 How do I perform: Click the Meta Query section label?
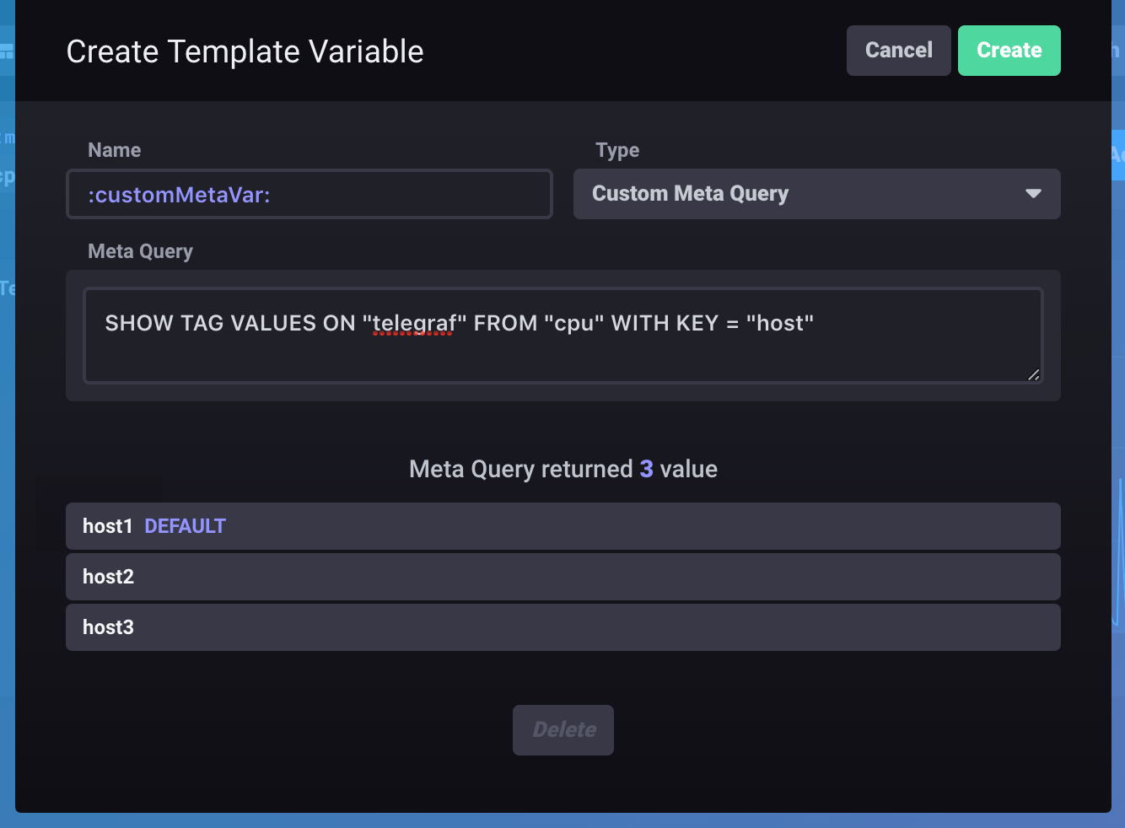[140, 251]
